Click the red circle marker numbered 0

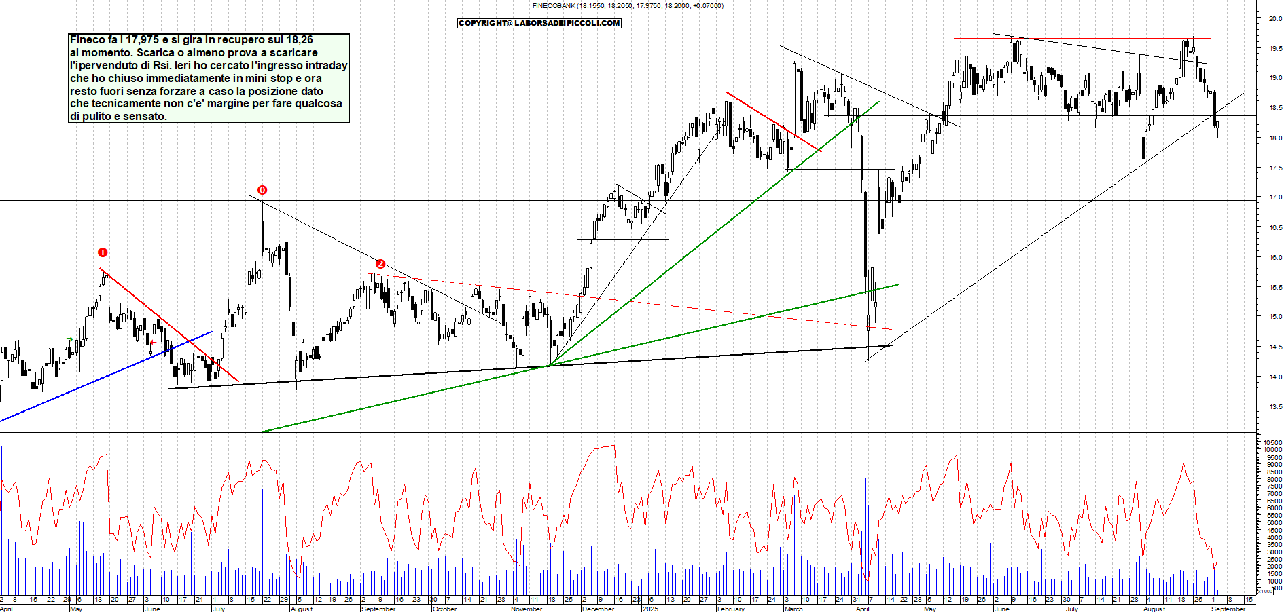(262, 190)
